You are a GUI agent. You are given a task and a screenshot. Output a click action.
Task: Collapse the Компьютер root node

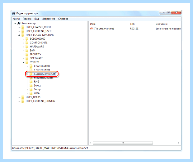point(15,24)
